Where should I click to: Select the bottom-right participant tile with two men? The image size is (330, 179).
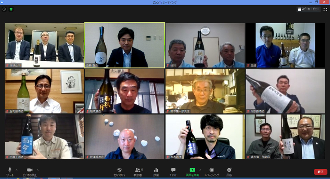285,137
